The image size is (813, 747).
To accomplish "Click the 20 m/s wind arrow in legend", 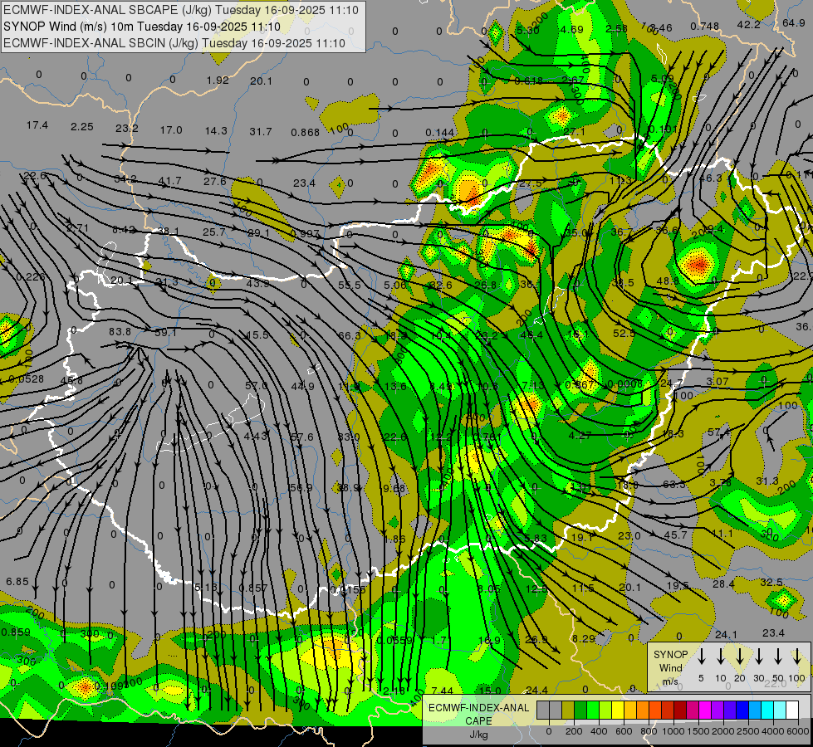I will [739, 657].
